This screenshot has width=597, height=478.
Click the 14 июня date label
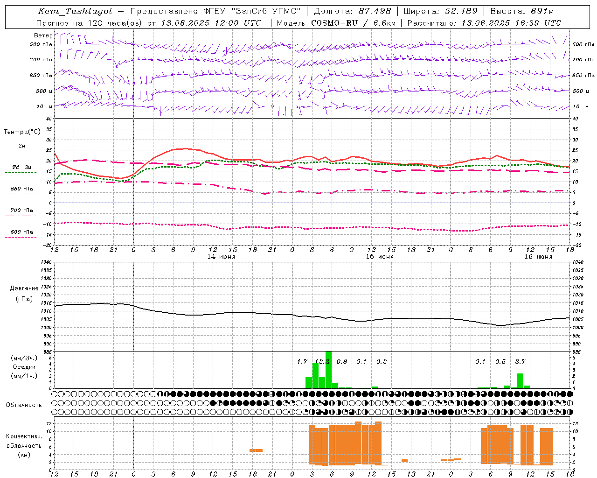221,257
